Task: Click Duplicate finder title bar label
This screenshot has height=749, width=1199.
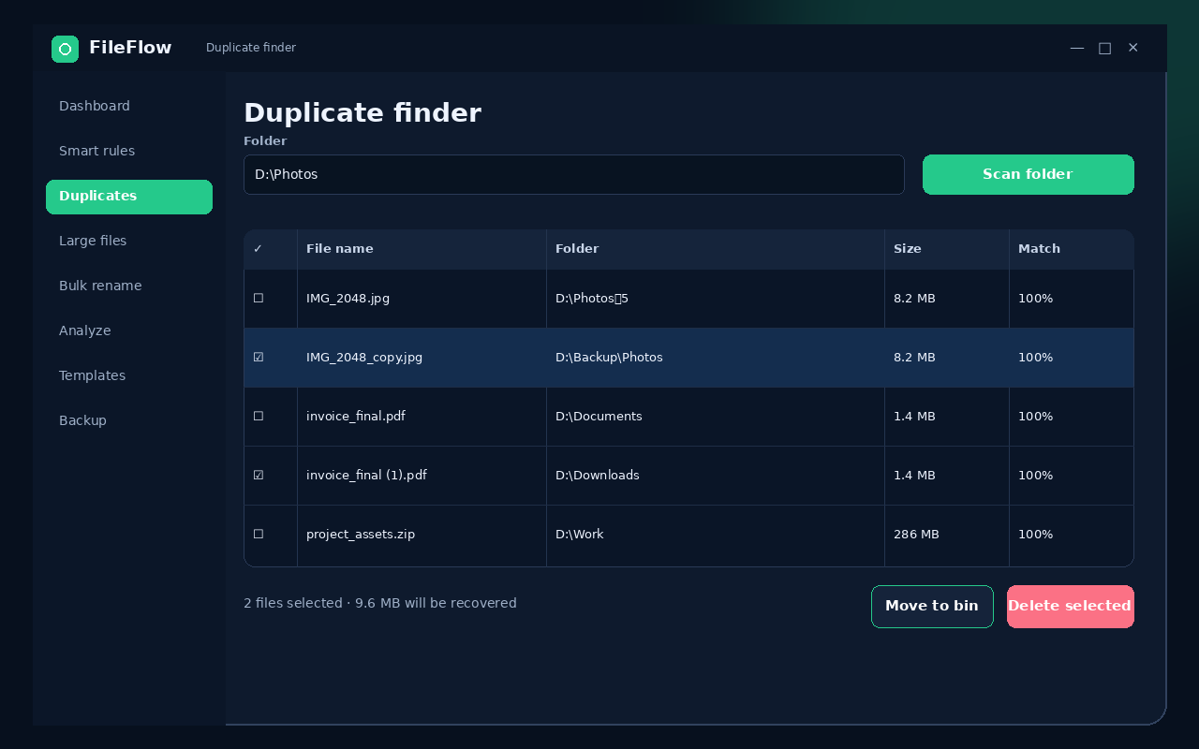Action: [251, 48]
